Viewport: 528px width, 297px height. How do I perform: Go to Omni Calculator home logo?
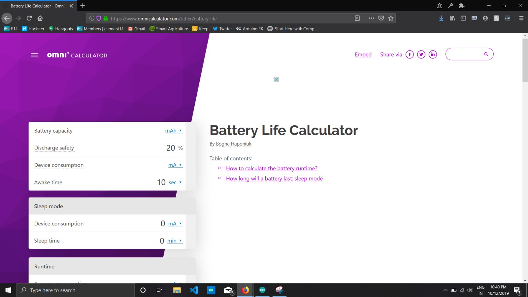pos(77,55)
